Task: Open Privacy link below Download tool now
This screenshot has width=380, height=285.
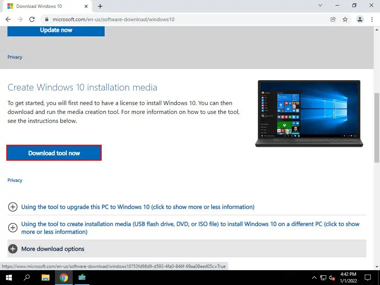Action: (15, 180)
